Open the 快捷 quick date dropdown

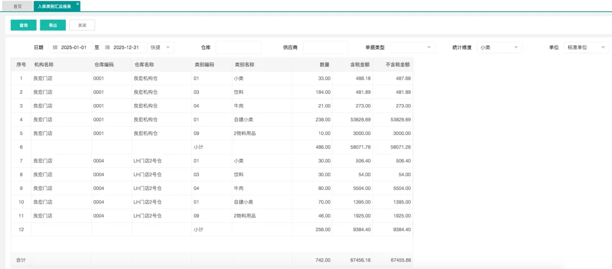[160, 47]
